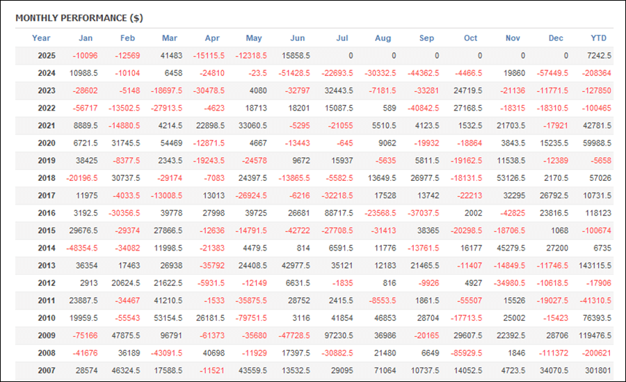Click 2021 May value 33060.5
Screen dimensions: 626x382
(x=252, y=125)
